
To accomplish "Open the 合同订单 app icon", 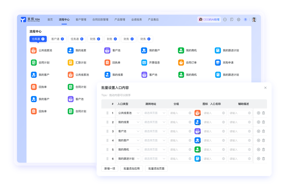I will [x=181, y=62].
